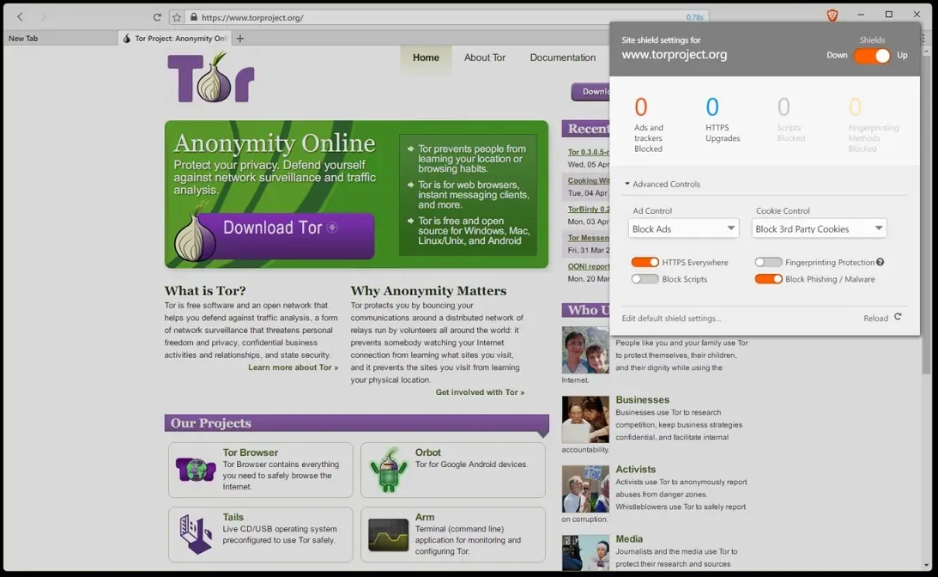The height and width of the screenshot is (577, 938).
Task: Click the Tor Browser project icon
Action: point(196,470)
